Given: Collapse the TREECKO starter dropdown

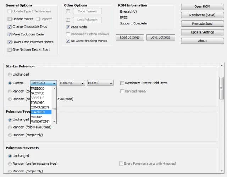Looking at the screenshot, I should click(x=43, y=83).
